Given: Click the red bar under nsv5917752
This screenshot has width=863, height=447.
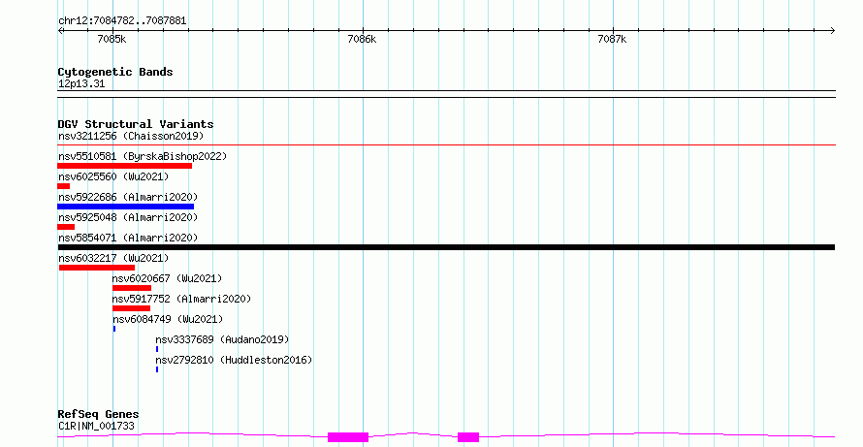Looking at the screenshot, I should click(x=132, y=308).
